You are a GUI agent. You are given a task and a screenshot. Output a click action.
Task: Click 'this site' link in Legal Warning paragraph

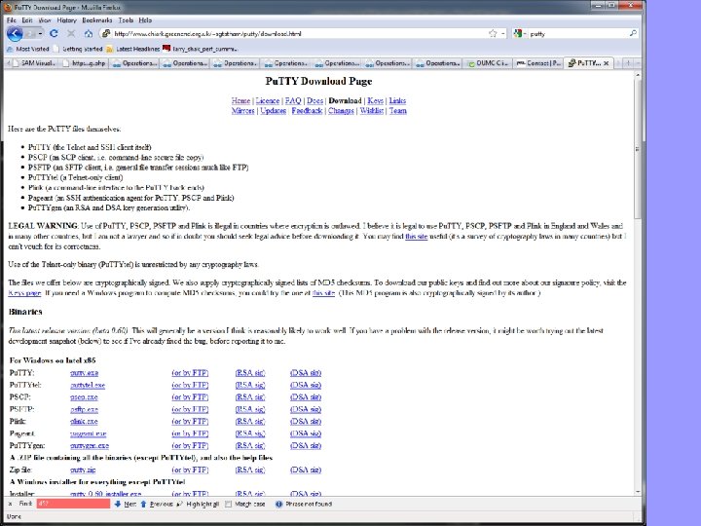click(x=417, y=236)
